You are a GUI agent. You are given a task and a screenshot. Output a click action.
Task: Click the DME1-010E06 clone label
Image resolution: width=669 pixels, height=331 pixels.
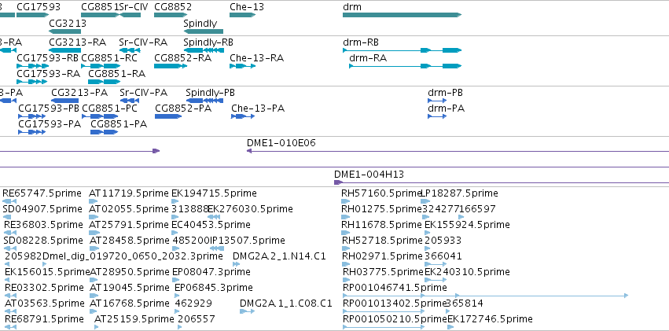281,143
